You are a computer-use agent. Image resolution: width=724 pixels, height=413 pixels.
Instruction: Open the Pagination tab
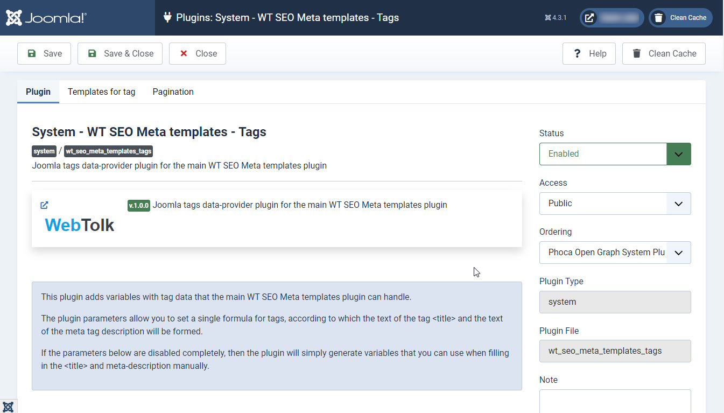coord(173,92)
